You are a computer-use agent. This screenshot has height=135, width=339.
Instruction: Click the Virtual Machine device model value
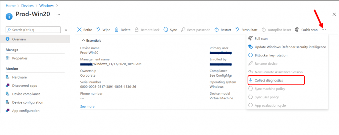click(221, 98)
